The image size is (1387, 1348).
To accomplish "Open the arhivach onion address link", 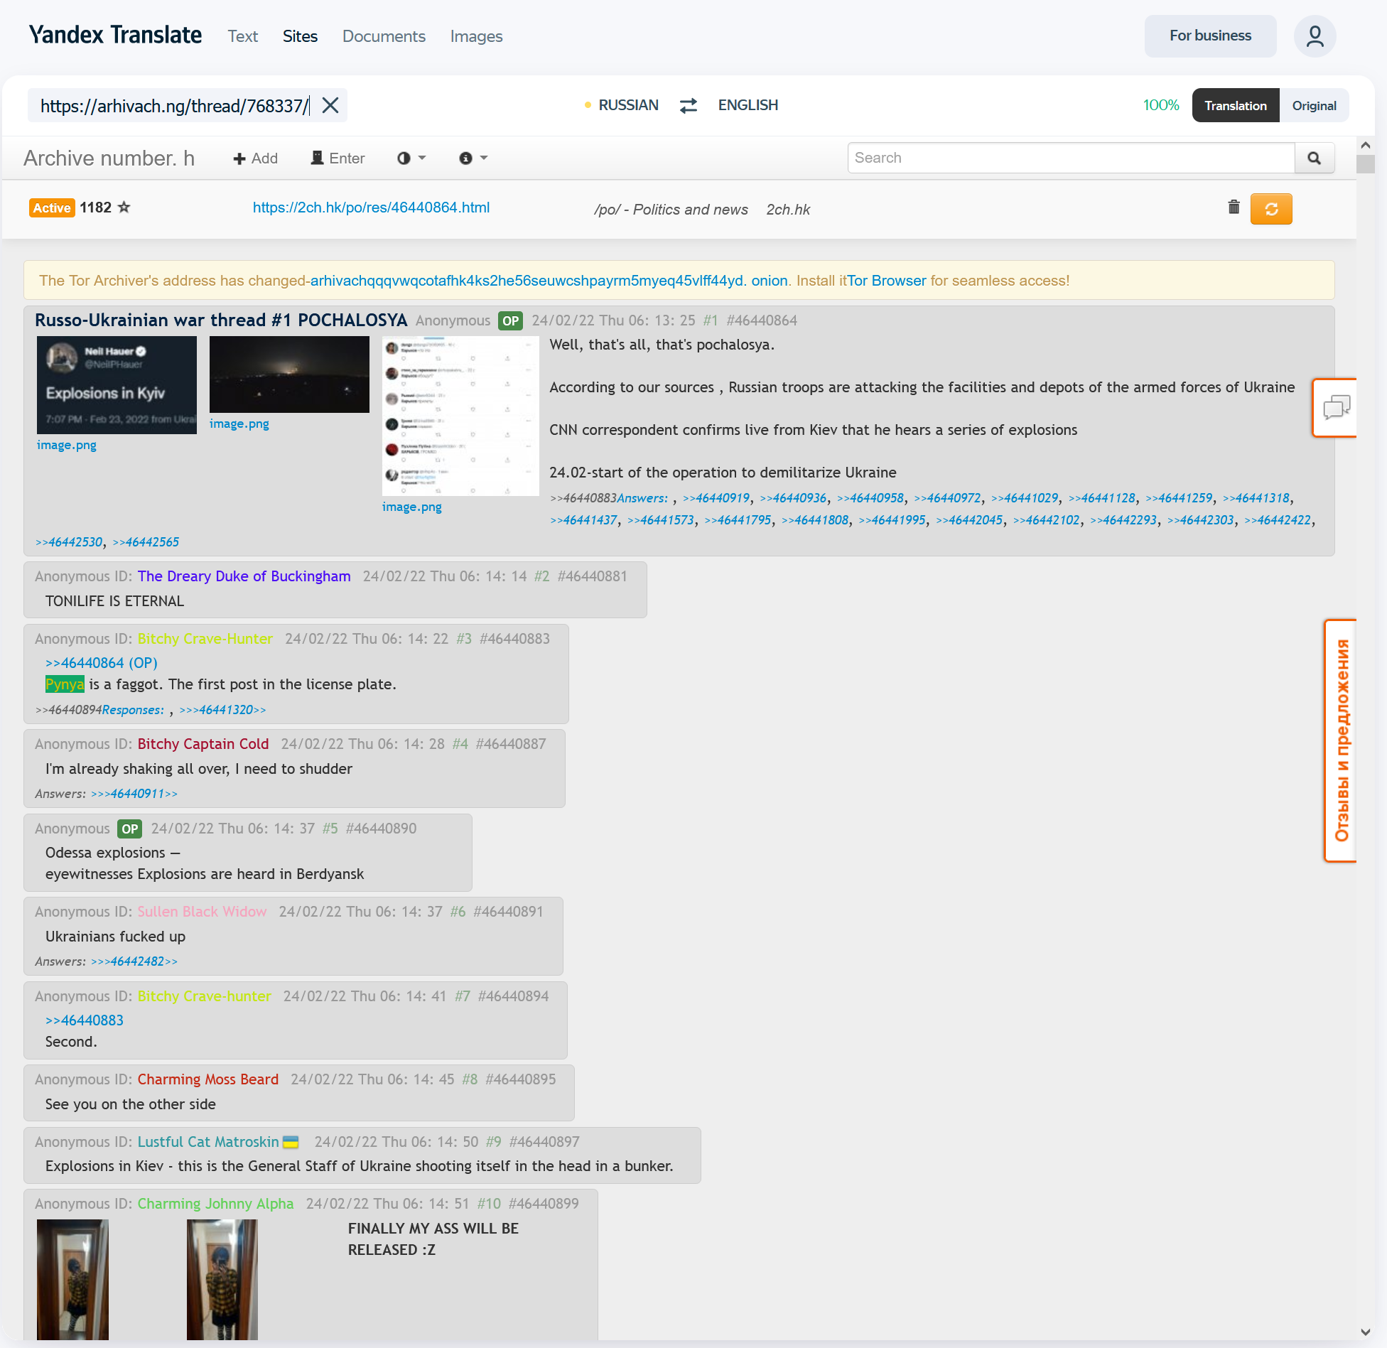I will click(549, 281).
